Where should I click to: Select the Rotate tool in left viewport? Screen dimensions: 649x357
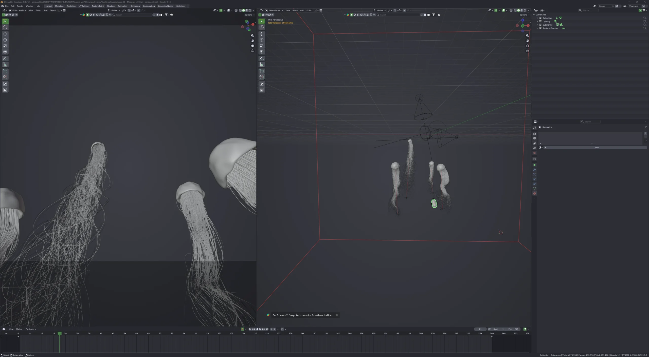point(5,40)
